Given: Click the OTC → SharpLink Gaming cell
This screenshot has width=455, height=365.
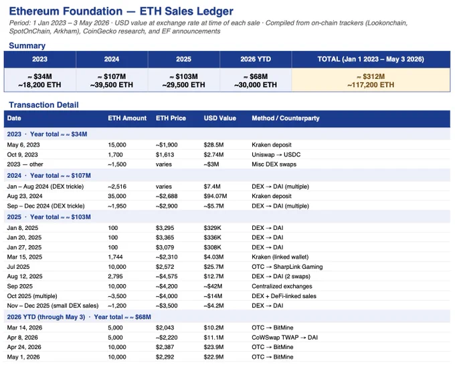Looking at the screenshot, I should click(287, 267).
